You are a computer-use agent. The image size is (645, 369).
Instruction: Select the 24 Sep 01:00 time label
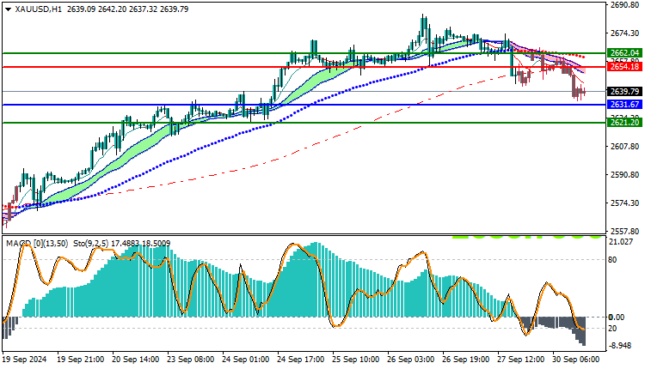(246, 360)
